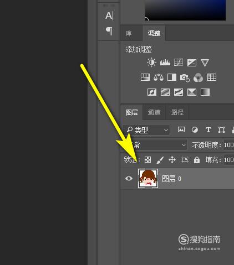Add a Selective Color adjustment
The width and height of the screenshot is (234, 265).
tap(192, 92)
